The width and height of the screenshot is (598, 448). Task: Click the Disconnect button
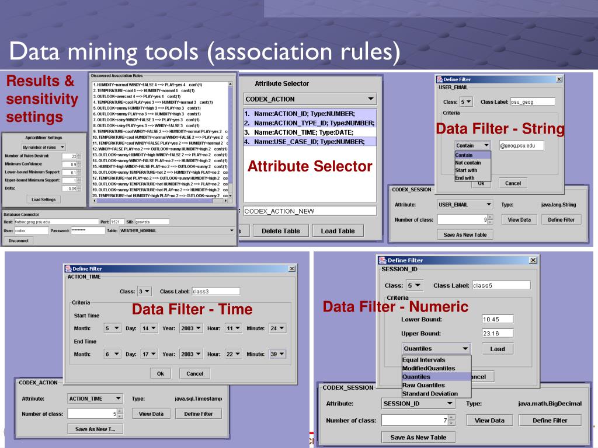tap(19, 241)
